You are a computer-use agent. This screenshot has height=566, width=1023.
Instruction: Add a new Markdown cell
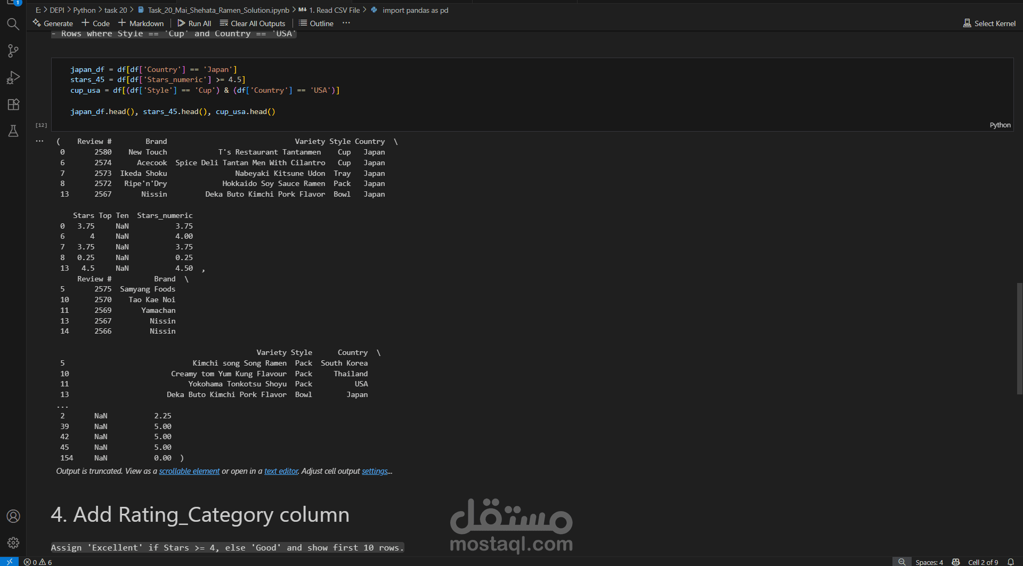point(141,23)
